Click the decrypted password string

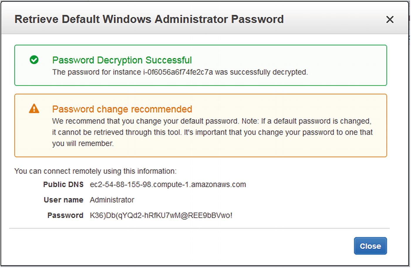click(x=161, y=215)
